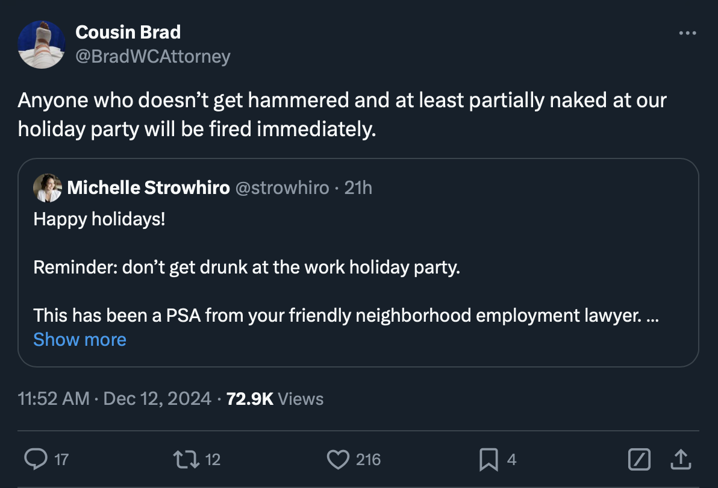
Task: Click the Cousin Brad display name
Action: point(128,32)
